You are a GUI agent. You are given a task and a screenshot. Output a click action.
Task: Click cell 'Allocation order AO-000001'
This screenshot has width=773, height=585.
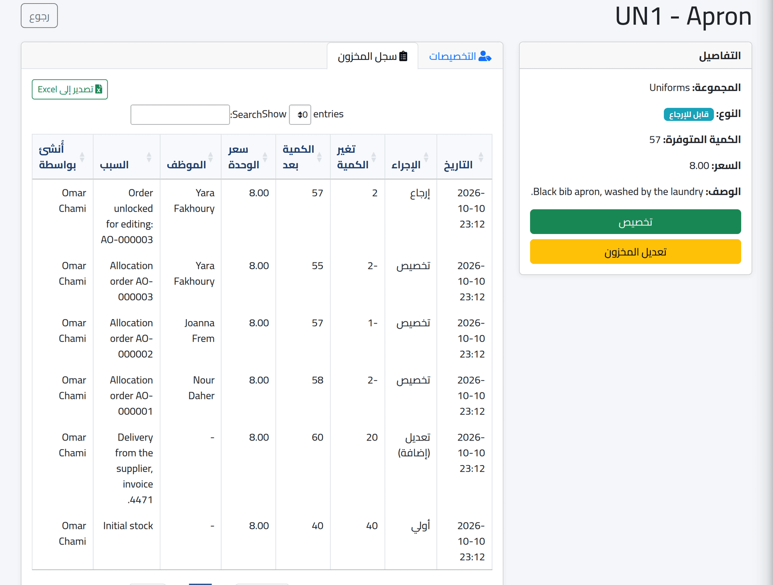tap(127, 395)
